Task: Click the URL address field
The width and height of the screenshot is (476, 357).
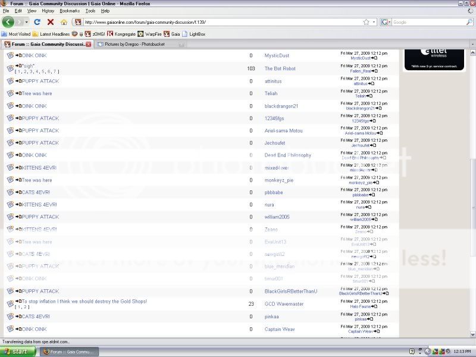Action: tap(223, 22)
